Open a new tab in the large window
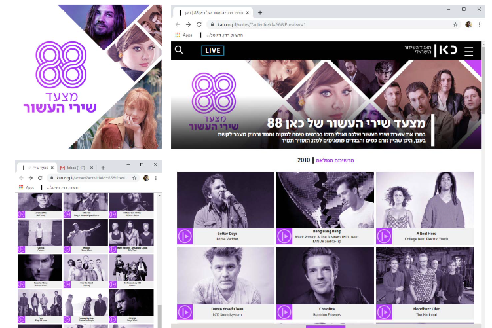 coord(260,13)
